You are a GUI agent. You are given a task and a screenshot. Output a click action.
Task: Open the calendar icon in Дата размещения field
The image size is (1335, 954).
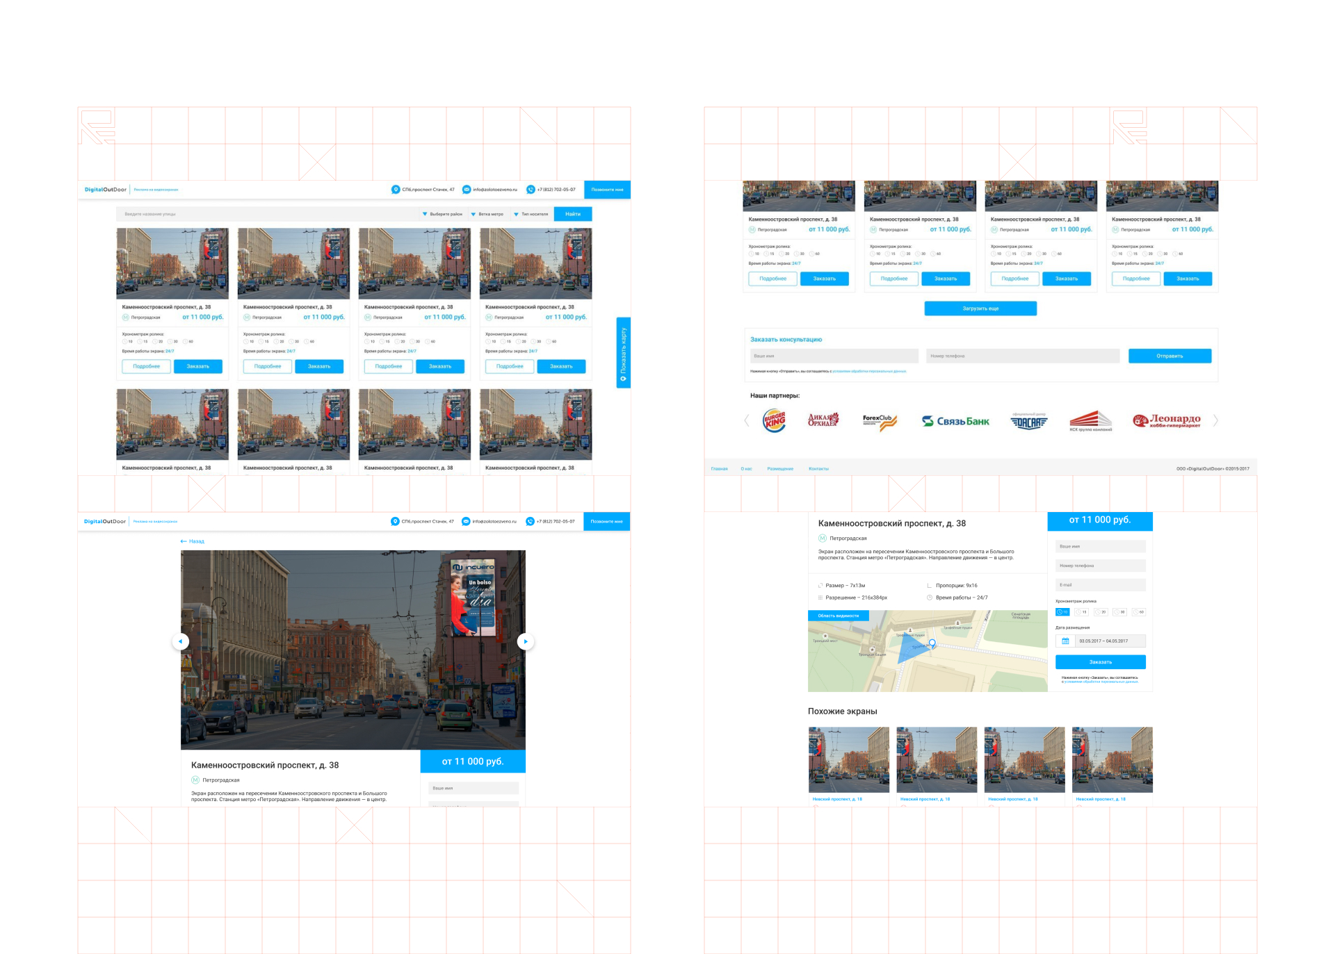(1066, 641)
